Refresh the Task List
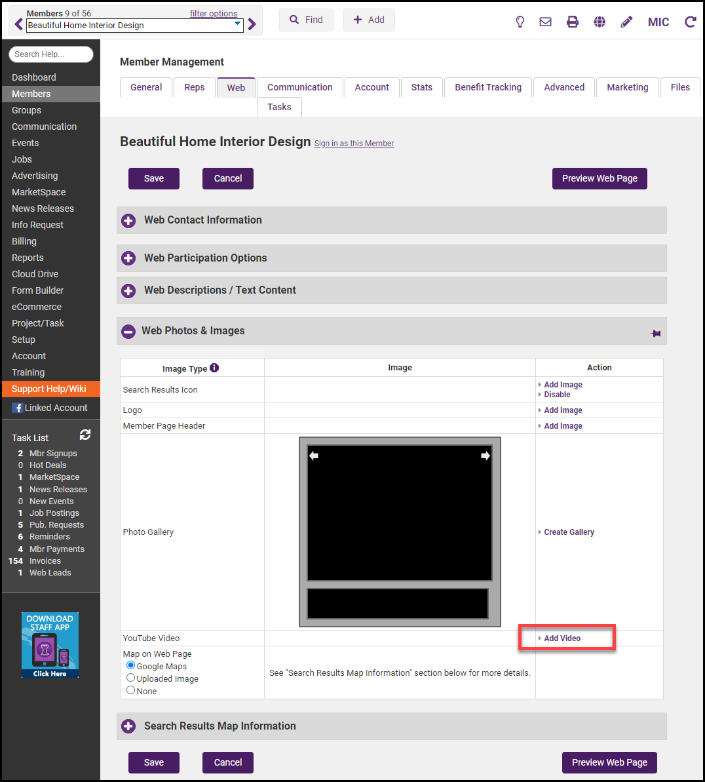This screenshot has height=782, width=705. click(x=85, y=435)
